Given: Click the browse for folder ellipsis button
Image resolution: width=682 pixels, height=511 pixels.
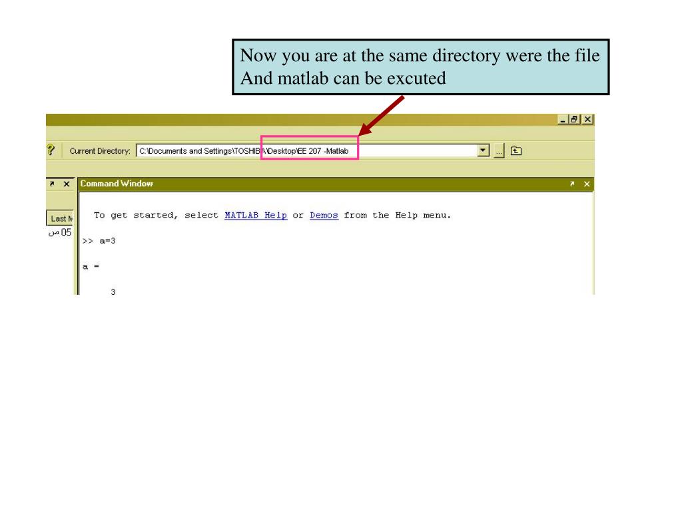Looking at the screenshot, I should tap(499, 151).
